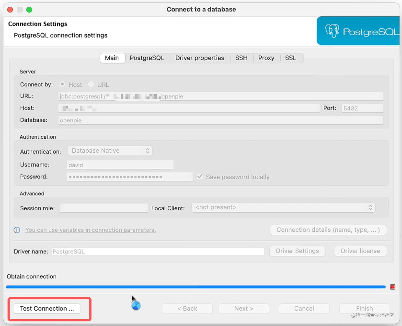Click into the Port field showing 5432
Image resolution: width=402 pixels, height=326 pixels.
363,108
